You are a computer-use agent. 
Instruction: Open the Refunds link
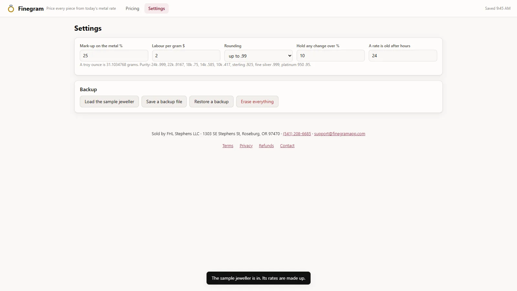point(266,146)
